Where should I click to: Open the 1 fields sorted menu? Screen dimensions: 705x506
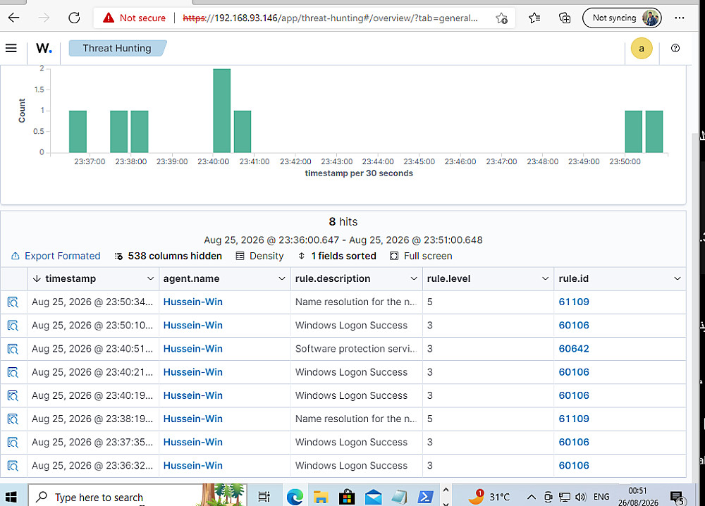click(x=337, y=256)
